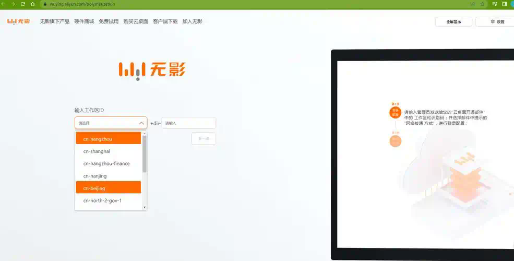Open the 客户端下载 menu item
This screenshot has height=261, width=514.
pyautogui.click(x=165, y=21)
